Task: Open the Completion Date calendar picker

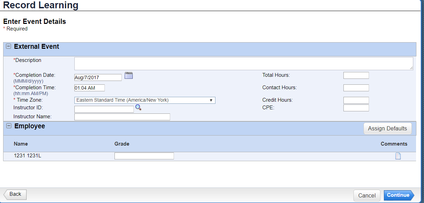Action: click(129, 75)
